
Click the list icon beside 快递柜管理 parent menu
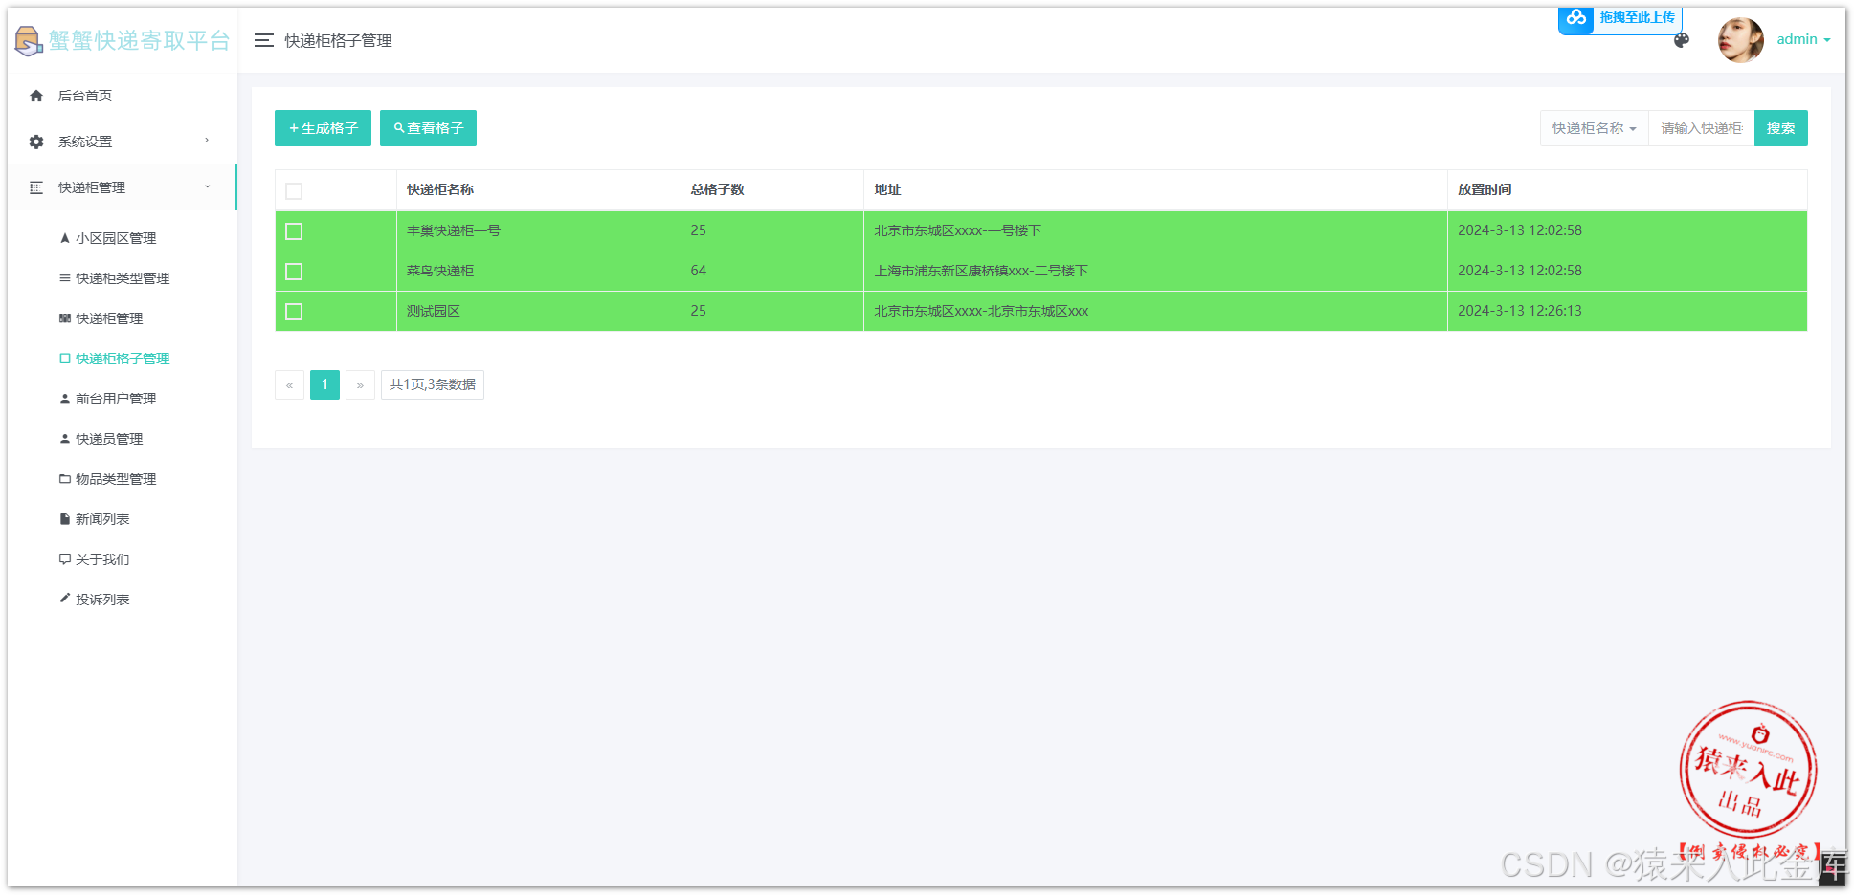point(36,187)
